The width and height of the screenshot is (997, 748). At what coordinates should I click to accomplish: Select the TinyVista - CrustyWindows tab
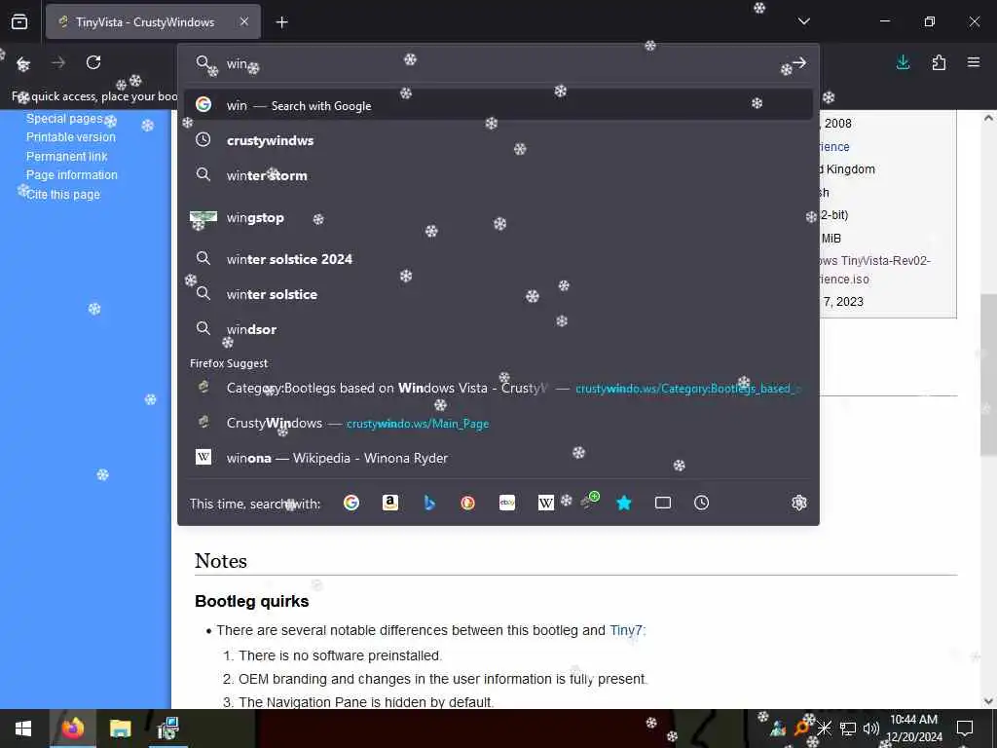tap(153, 21)
